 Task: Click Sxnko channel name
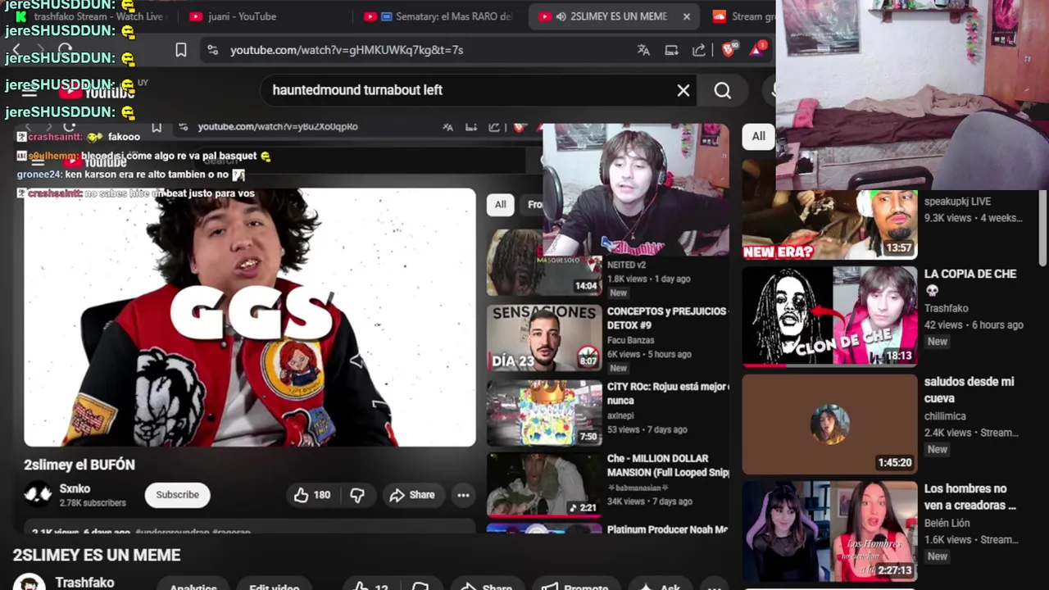75,488
